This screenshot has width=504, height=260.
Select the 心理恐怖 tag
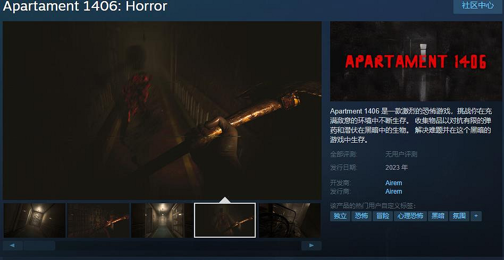pos(410,216)
